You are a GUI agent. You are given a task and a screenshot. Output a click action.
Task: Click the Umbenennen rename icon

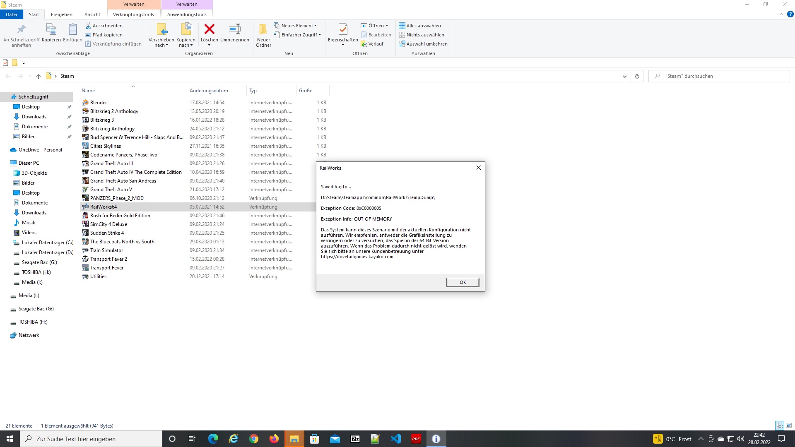pyautogui.click(x=234, y=29)
